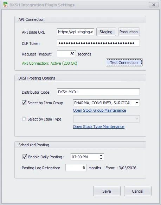Image resolution: width=161 pixels, height=205 pixels.
Task: Click the app icon in title bar
Action: (5, 5)
